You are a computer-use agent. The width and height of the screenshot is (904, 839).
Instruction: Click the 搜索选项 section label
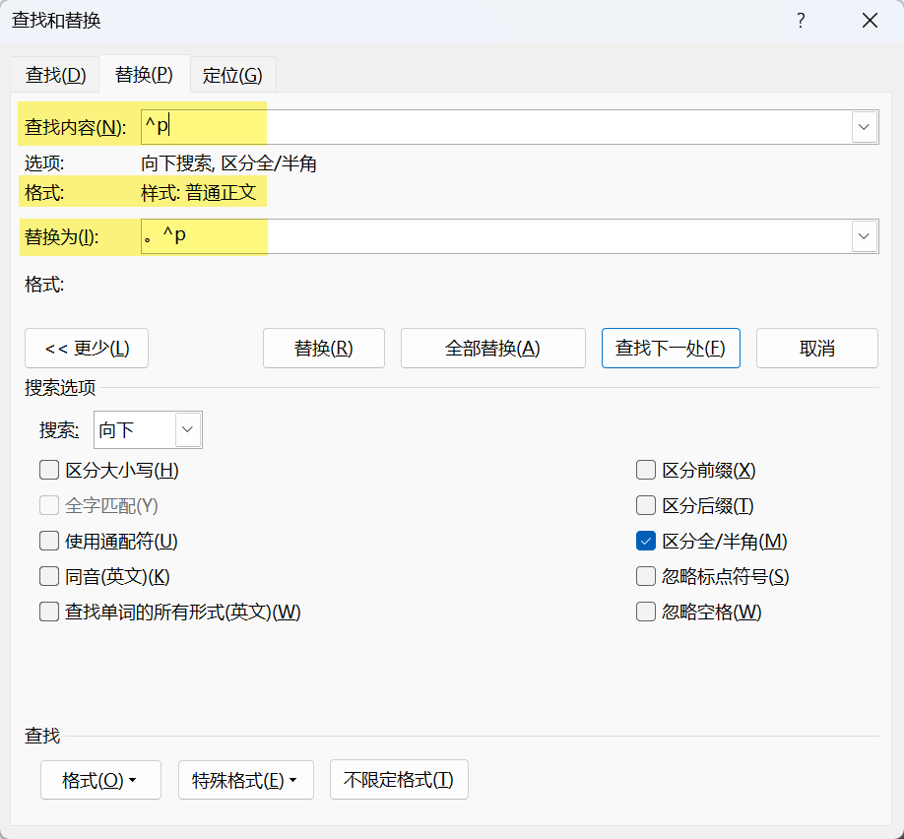coord(60,388)
